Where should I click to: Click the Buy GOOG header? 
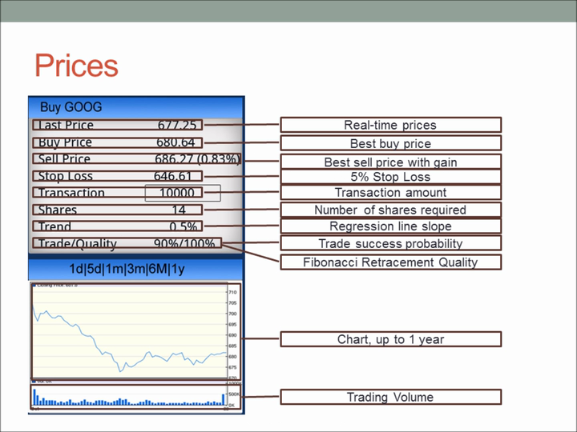pos(71,107)
